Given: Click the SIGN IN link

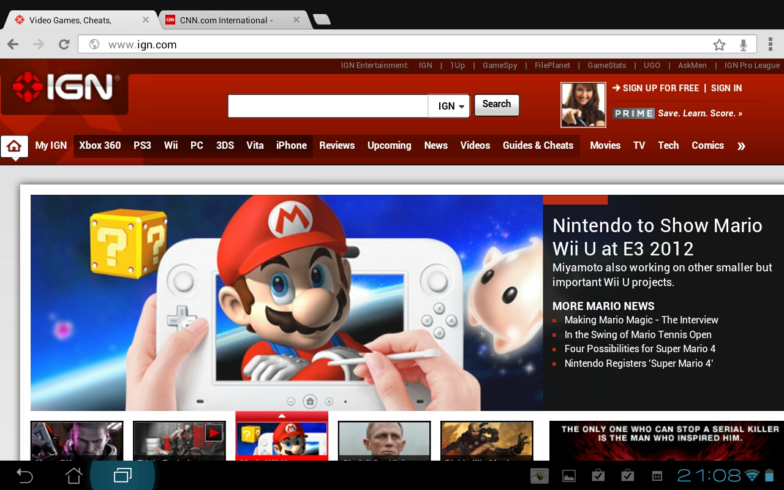Looking at the screenshot, I should [726, 88].
